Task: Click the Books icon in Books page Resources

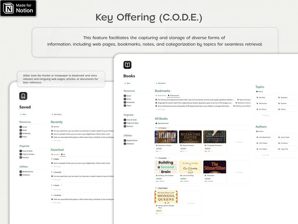Action: [125, 99]
